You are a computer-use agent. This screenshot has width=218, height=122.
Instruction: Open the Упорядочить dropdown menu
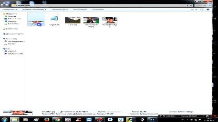coord(10,9)
